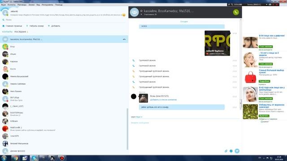The width and height of the screenshot is (287, 161).
Task: Open 'Самый большой выбор сумок' ad link
Action: (x=271, y=71)
